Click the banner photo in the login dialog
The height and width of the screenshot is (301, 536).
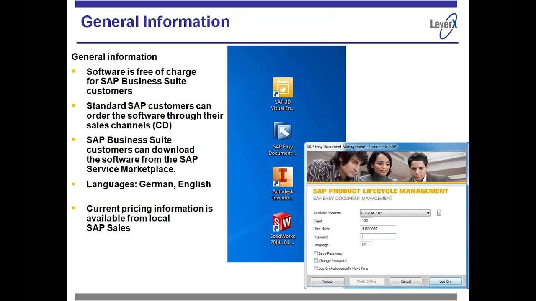pyautogui.click(x=387, y=167)
